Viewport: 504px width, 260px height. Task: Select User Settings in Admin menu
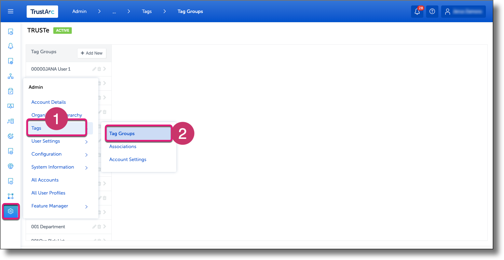click(46, 141)
